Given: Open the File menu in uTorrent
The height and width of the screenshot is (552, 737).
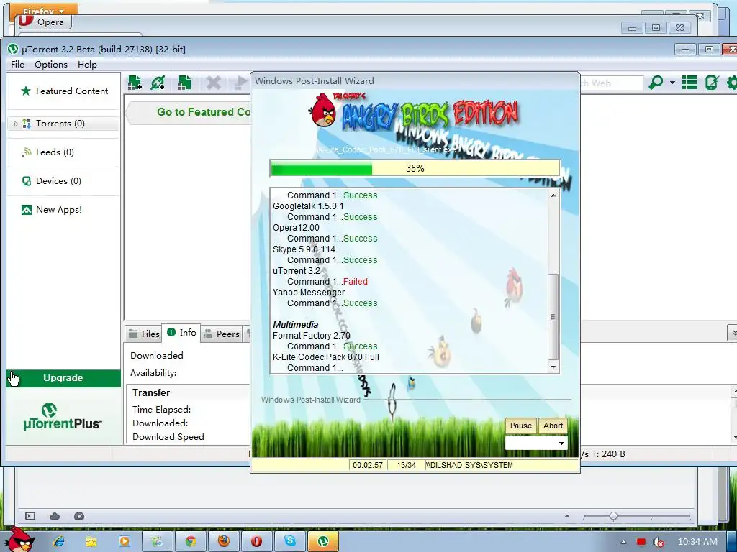Looking at the screenshot, I should [17, 64].
